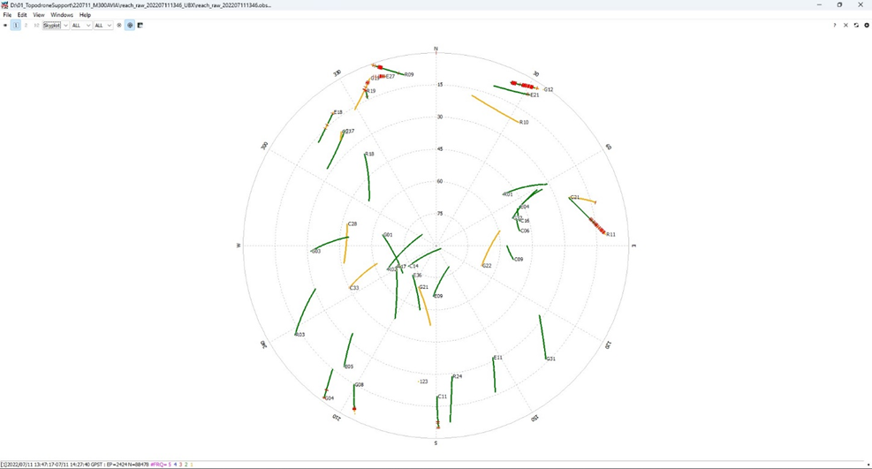Click satellite label G31 on skyplot

[550, 359]
